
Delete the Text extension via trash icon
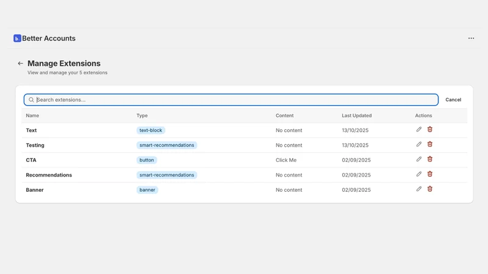click(430, 129)
